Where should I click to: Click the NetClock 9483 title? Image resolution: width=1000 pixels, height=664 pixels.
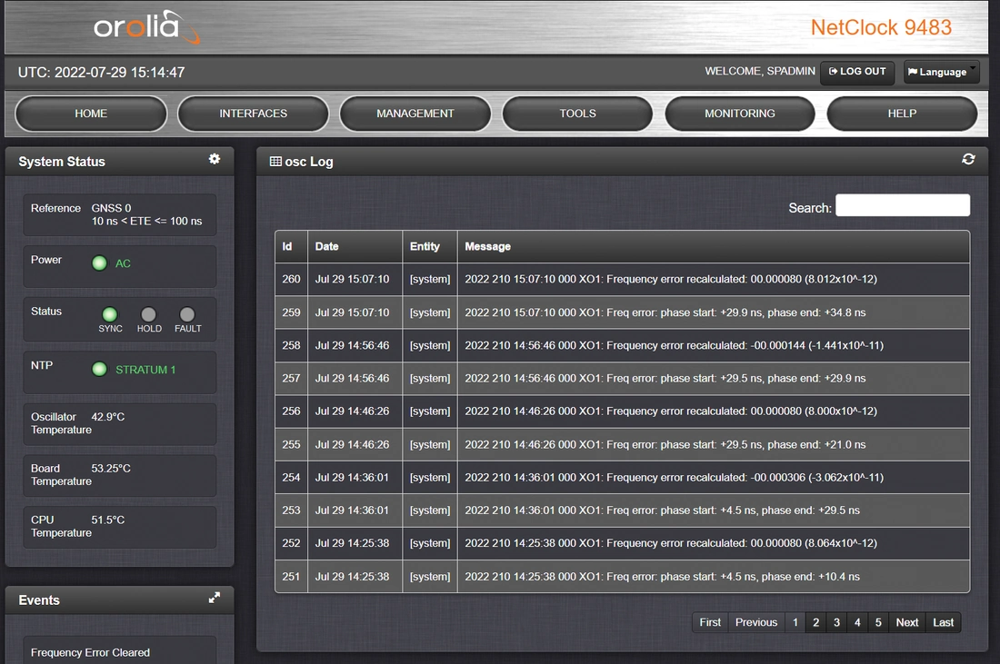pos(881,27)
